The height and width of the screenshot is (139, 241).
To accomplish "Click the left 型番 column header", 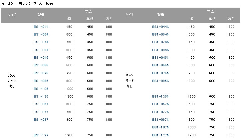I will point(41,15).
